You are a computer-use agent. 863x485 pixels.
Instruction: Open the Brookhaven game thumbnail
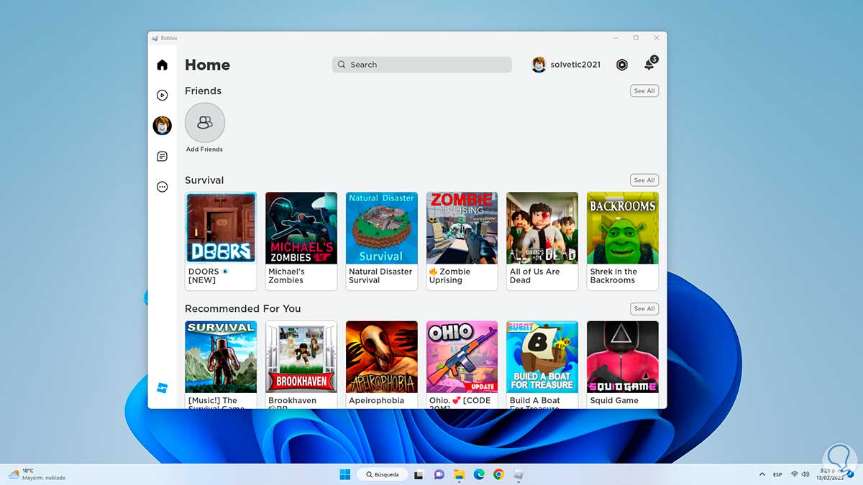tap(301, 356)
